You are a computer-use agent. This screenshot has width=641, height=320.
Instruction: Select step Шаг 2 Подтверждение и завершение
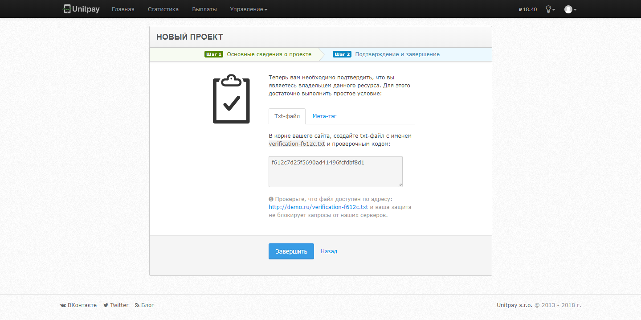(x=386, y=54)
